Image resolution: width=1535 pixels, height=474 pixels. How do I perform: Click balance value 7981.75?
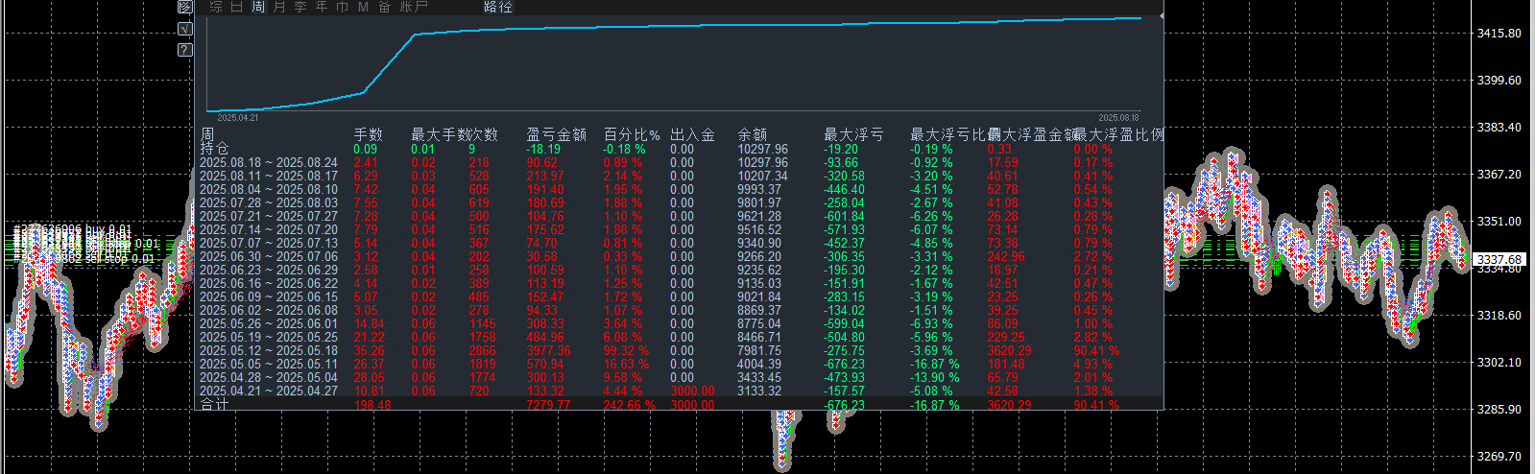[759, 350]
